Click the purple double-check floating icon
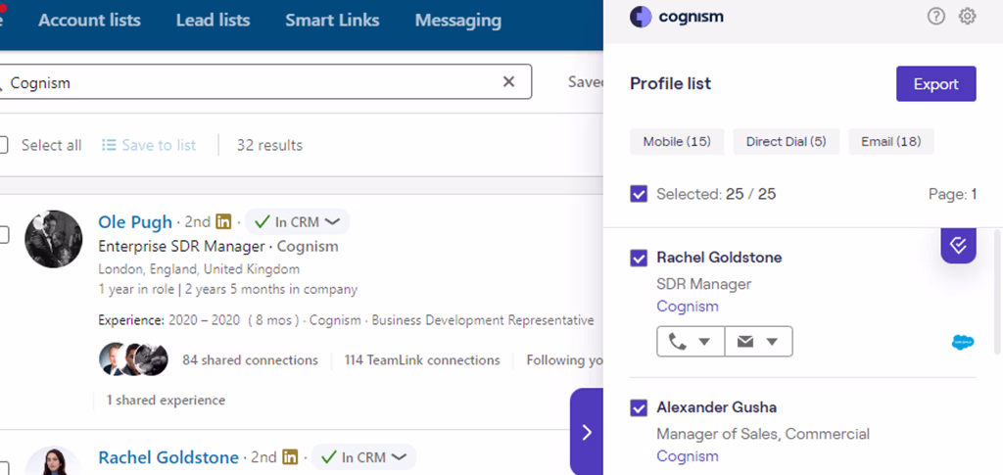 (958, 245)
